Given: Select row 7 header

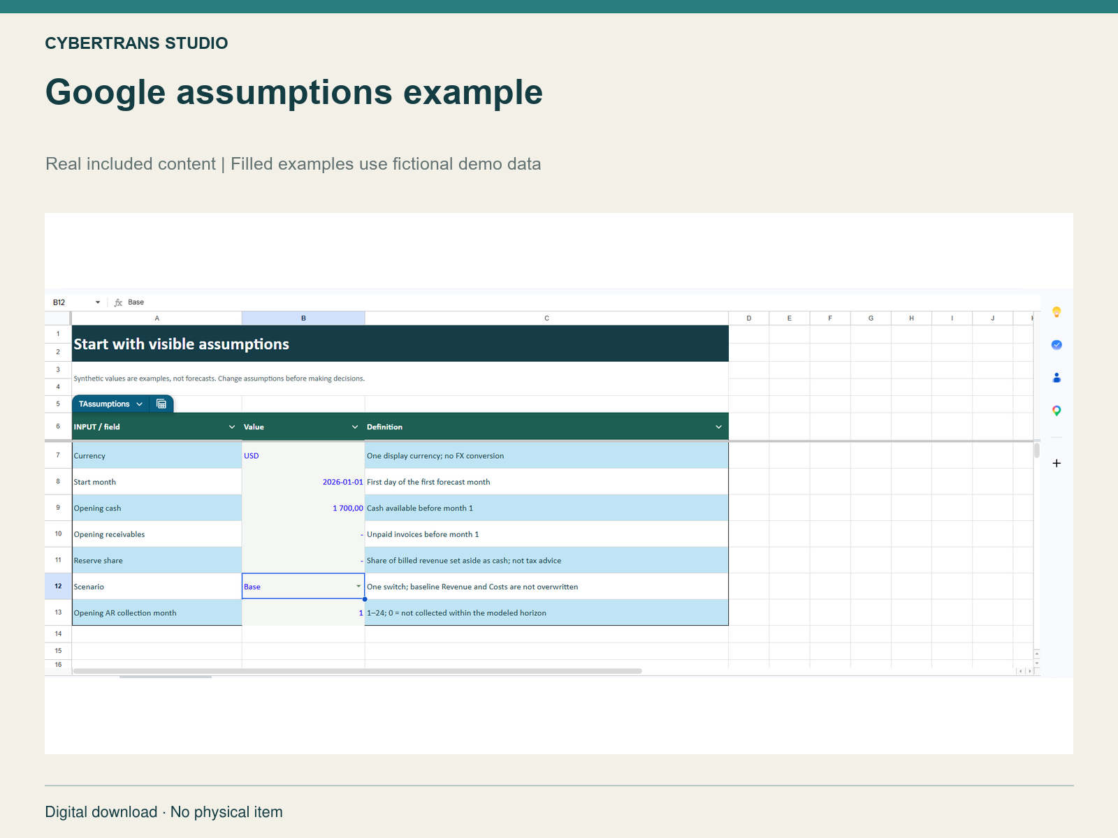Looking at the screenshot, I should tap(58, 455).
